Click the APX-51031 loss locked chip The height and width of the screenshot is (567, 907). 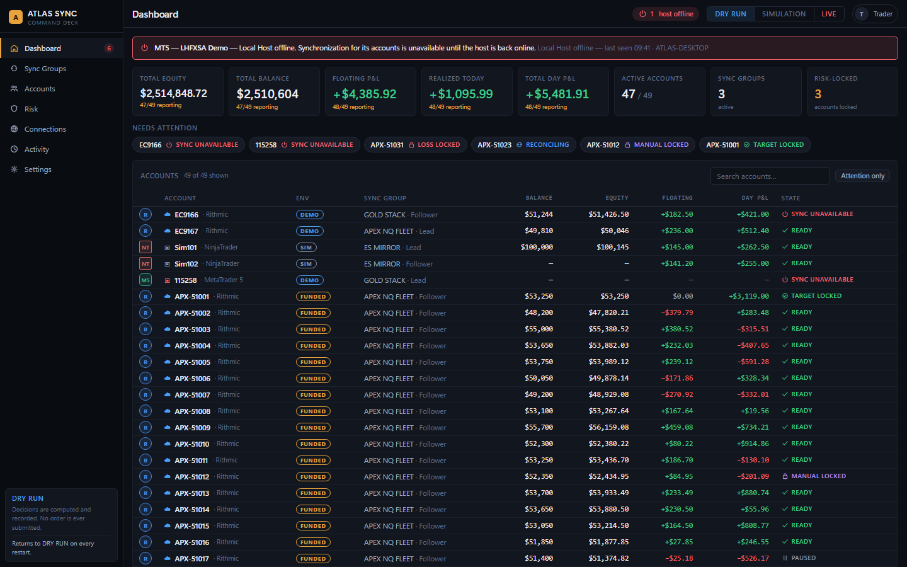pos(416,145)
